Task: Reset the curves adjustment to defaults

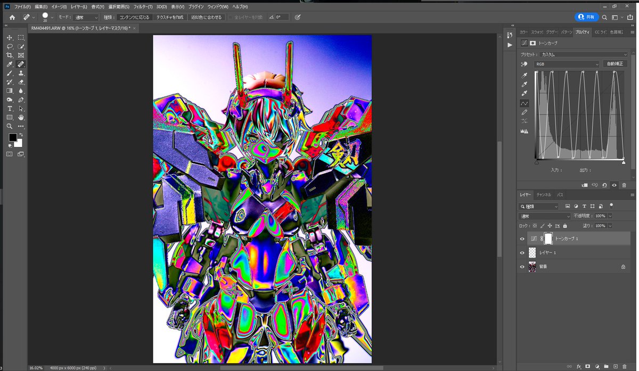Action: [x=604, y=185]
